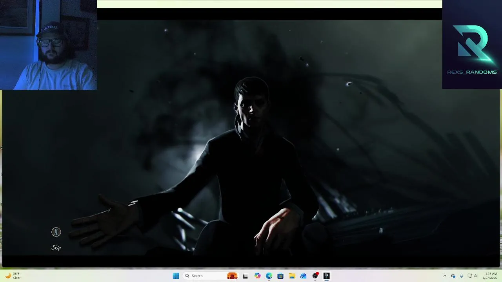Click the microphone tray icon
The image size is (502, 282).
click(x=461, y=276)
